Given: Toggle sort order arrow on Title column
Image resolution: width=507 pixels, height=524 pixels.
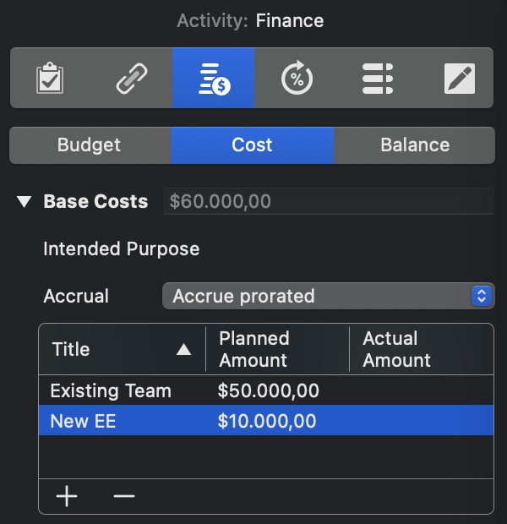Looking at the screenshot, I should (x=183, y=350).
